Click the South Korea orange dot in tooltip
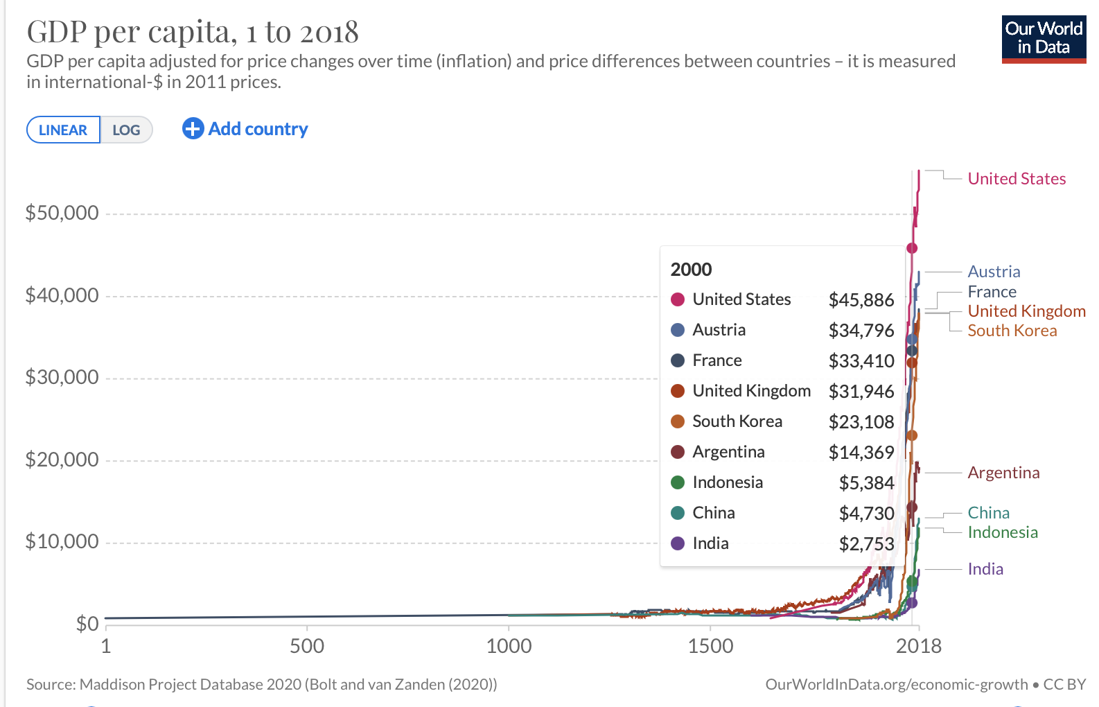Image resolution: width=1099 pixels, height=707 pixels. coord(678,421)
